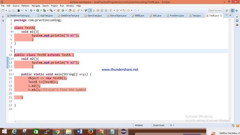Click the Save icon in the toolbar
This screenshot has height=135, width=240.
point(9,10)
